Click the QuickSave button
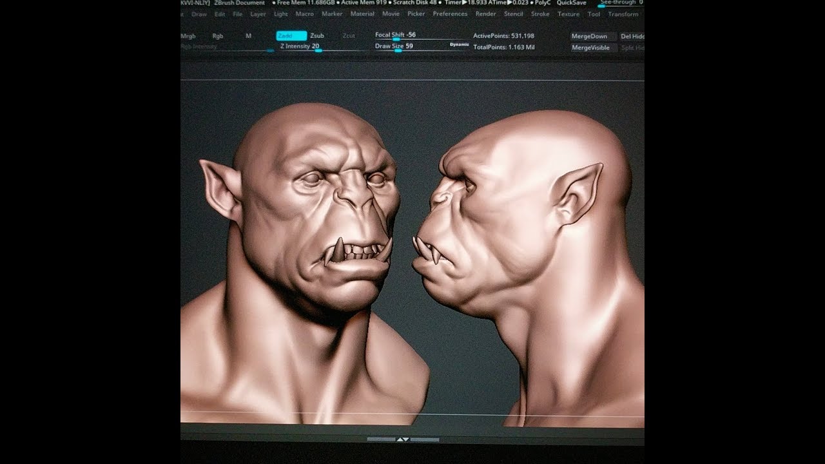The image size is (825, 464). tap(572, 3)
